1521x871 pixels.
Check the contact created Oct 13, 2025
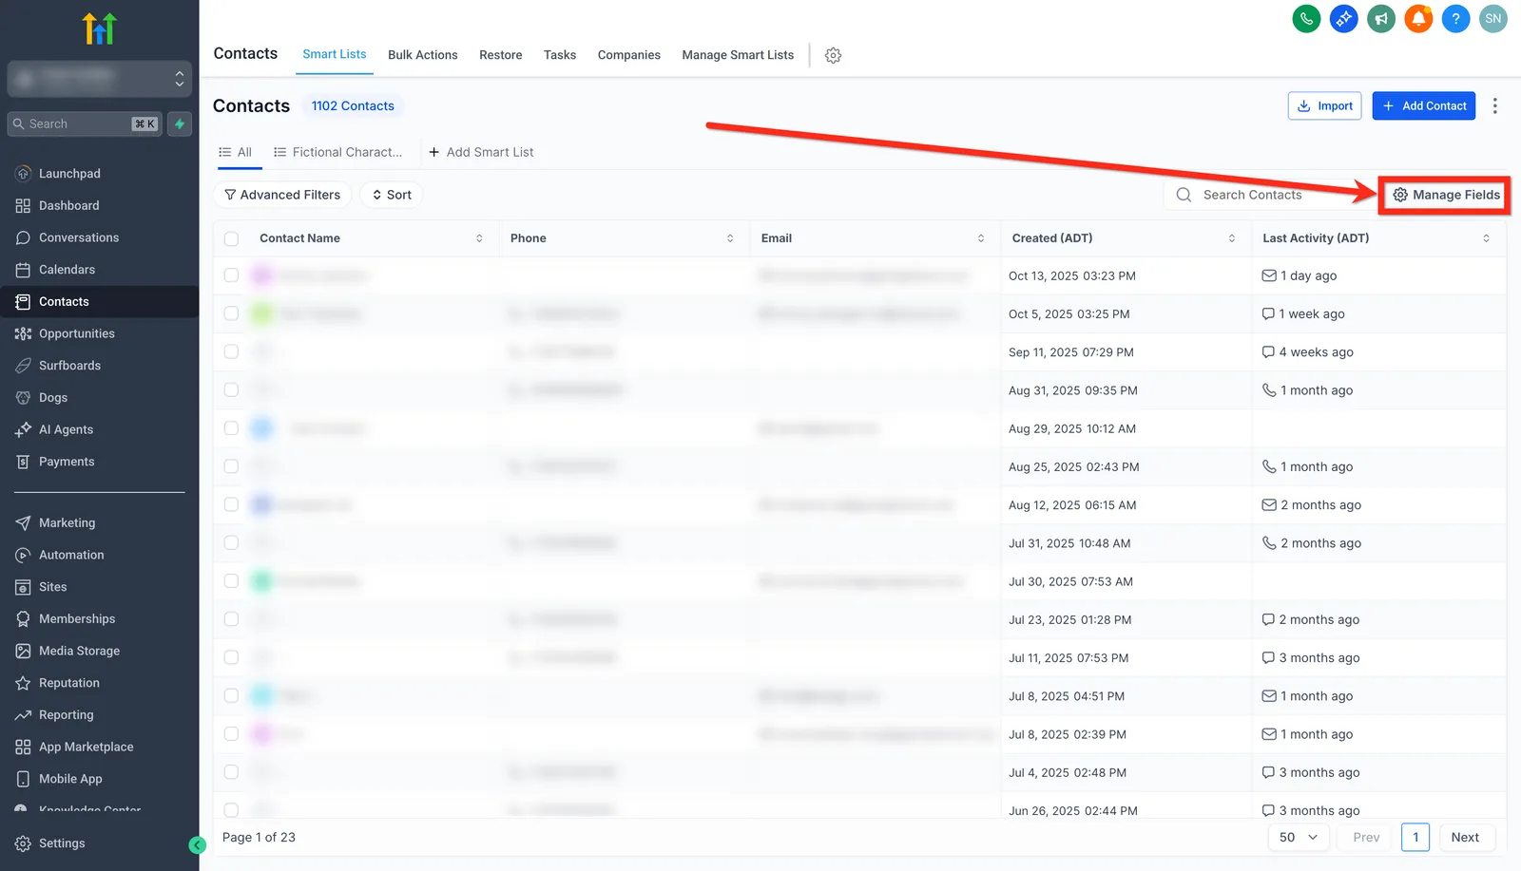point(231,275)
